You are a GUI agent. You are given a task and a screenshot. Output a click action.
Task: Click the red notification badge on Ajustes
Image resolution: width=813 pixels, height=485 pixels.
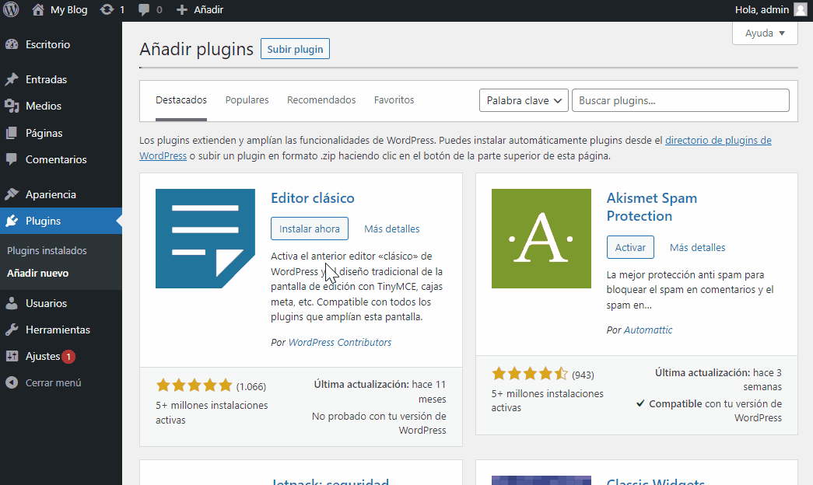pos(68,357)
